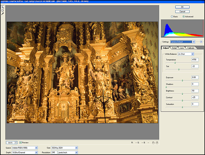Select the Advanced mode radio button

pyautogui.click(x=183, y=17)
